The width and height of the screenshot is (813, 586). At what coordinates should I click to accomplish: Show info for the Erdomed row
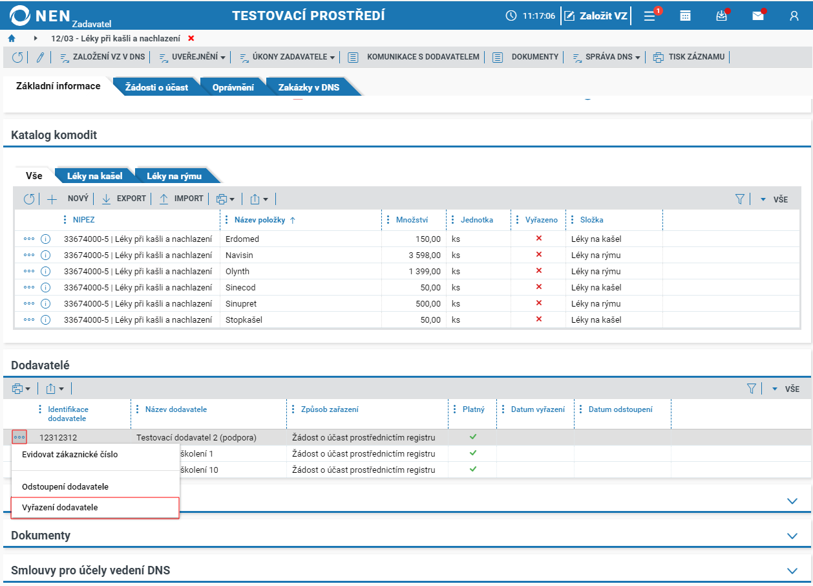pyautogui.click(x=45, y=239)
